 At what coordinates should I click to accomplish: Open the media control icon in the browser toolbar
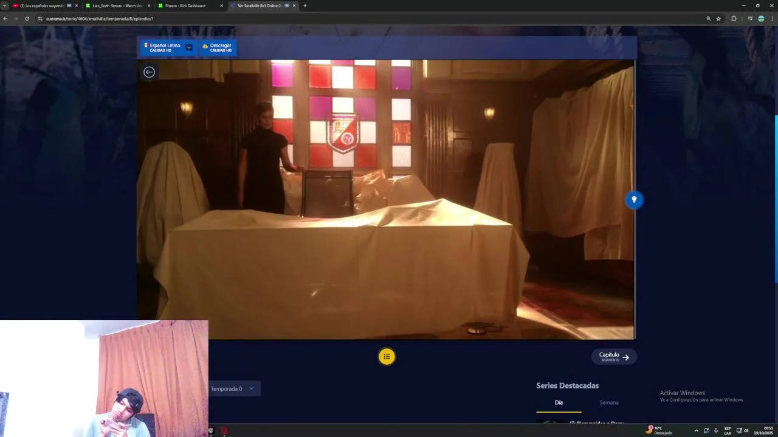[751, 19]
